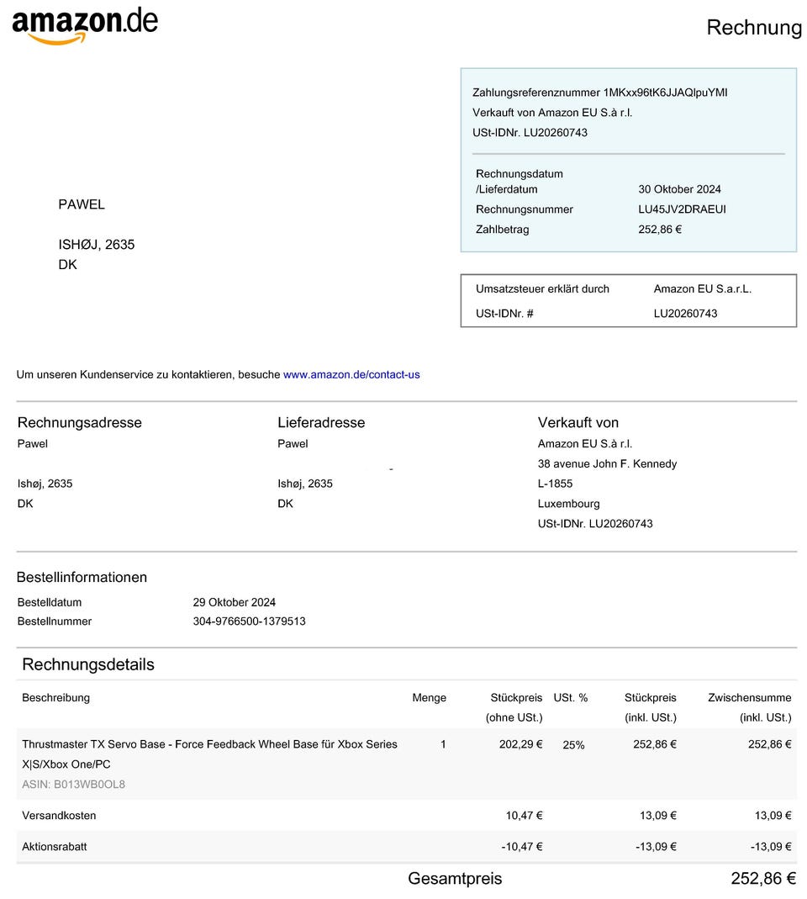Viewport: 807px width, 899px height.
Task: Click the Versandkosten row label
Action: click(x=59, y=816)
